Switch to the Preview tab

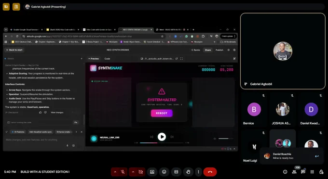tap(94, 59)
